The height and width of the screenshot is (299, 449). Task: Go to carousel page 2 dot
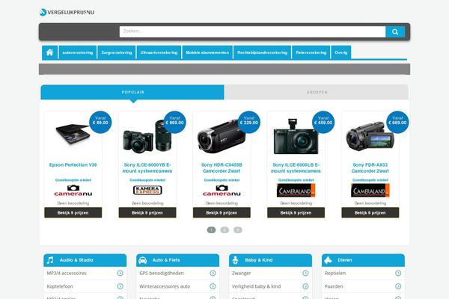pos(224,229)
